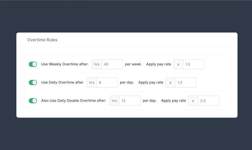The width and height of the screenshot is (252, 150).
Task: Click Also Use Daily Double Overtime label
Action: click(x=74, y=100)
